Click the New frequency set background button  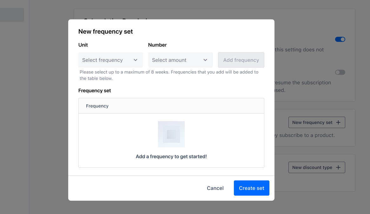click(x=317, y=122)
